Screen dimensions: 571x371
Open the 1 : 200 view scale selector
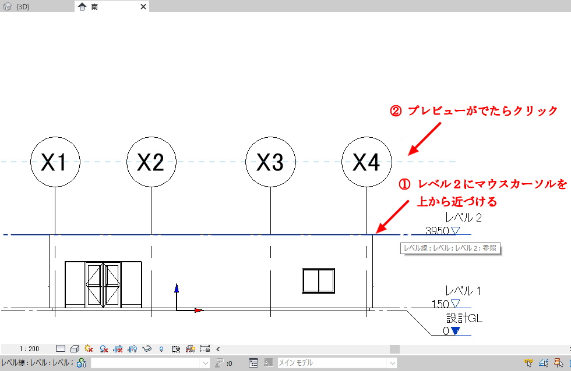29,349
